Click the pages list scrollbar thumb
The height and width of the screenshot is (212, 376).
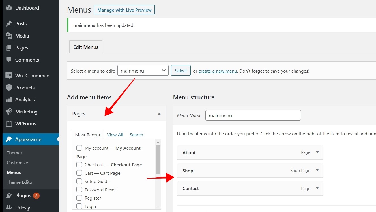(158, 159)
